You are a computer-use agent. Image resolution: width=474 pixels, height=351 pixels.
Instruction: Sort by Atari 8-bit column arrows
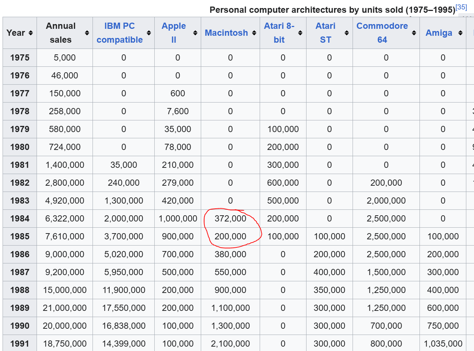[x=300, y=33]
